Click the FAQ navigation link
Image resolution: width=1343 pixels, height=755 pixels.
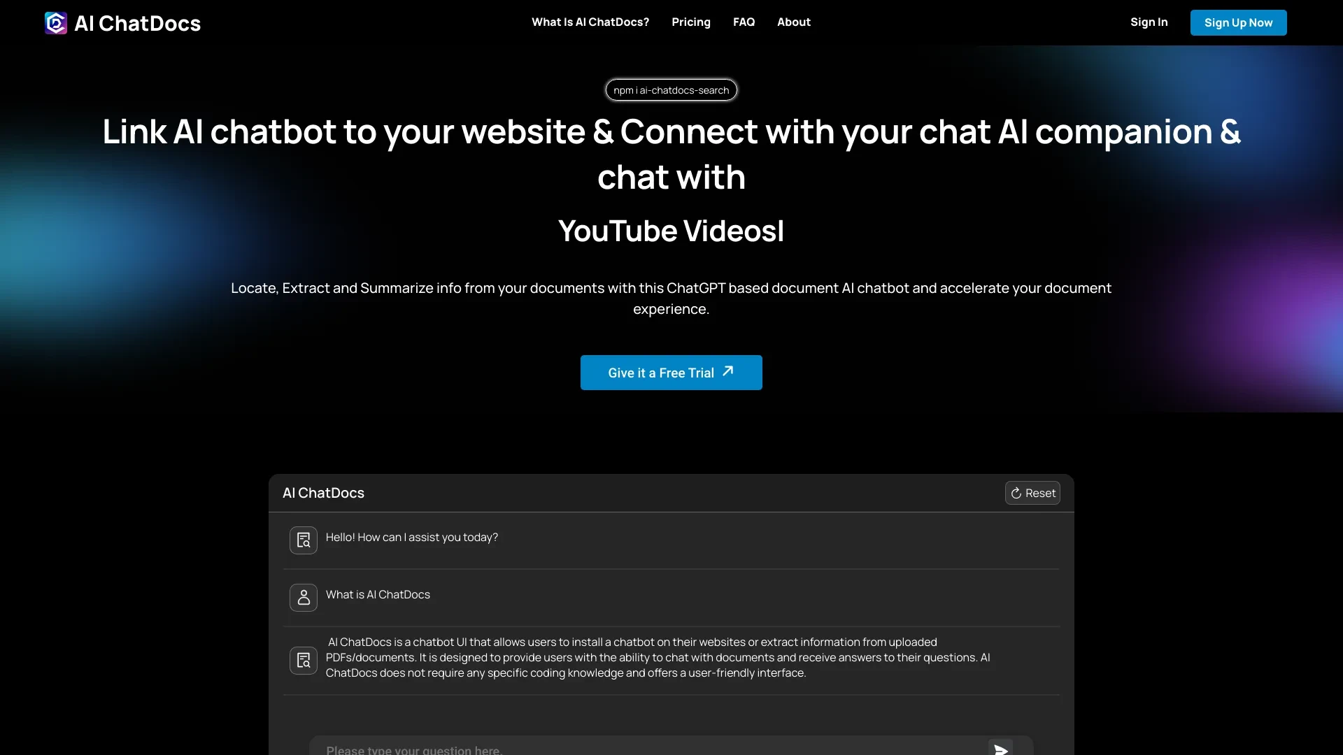click(744, 21)
